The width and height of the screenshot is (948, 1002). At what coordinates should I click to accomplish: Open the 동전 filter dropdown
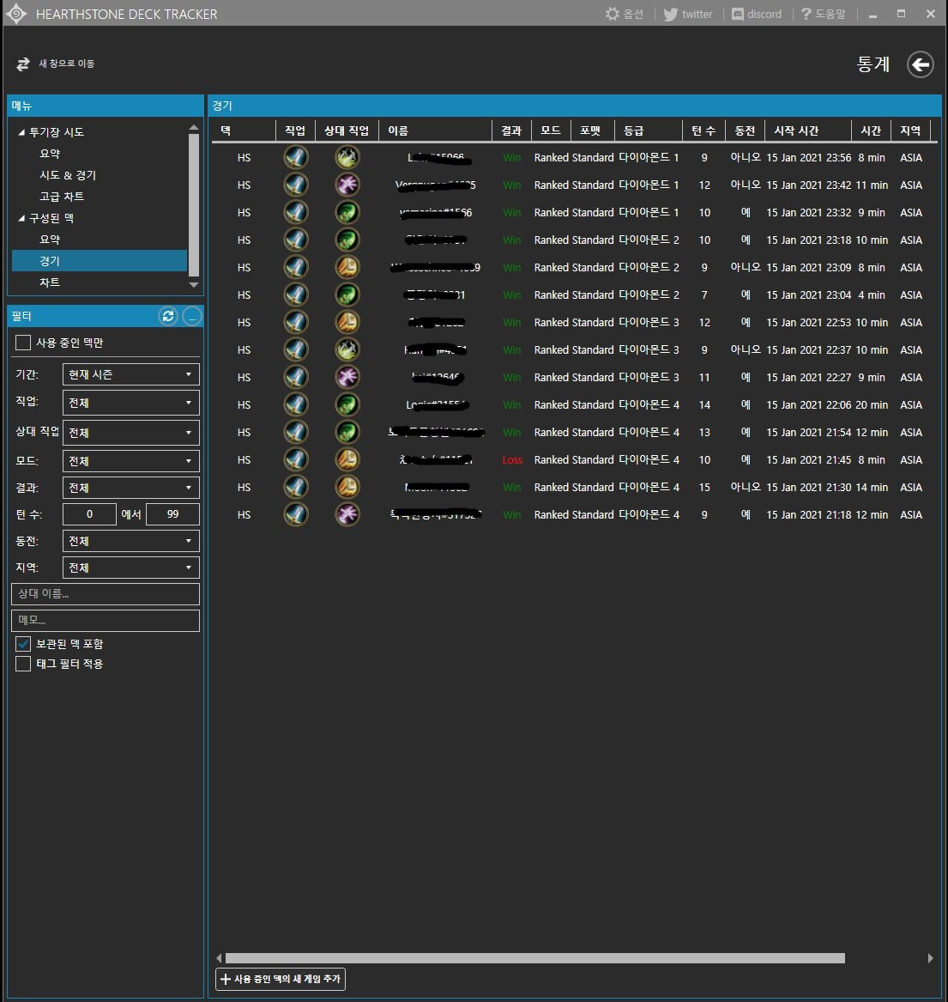click(x=131, y=541)
